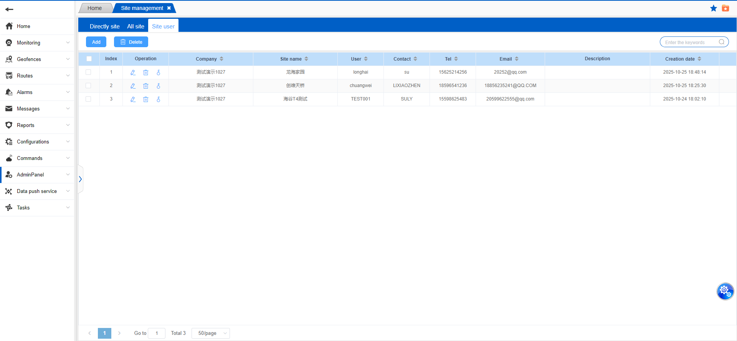Open the Messages sidebar menu
Viewport: 737px width, 341px height.
[37, 109]
